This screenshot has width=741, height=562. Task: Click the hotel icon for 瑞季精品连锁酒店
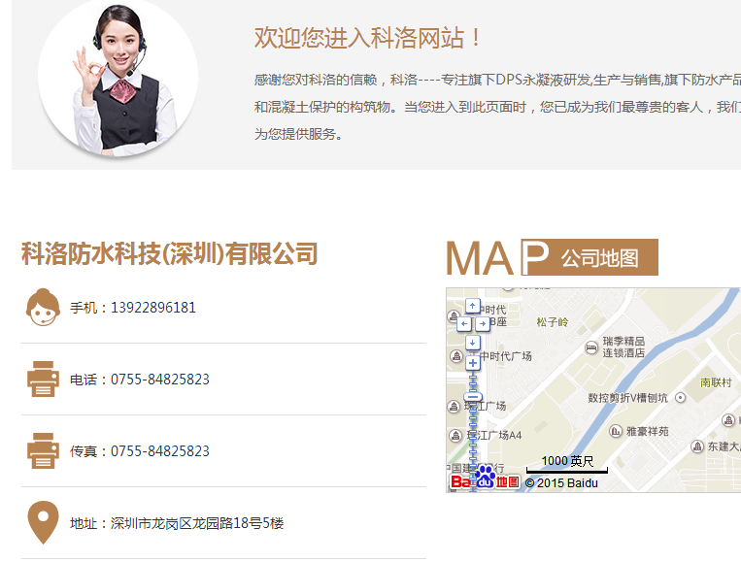tap(591, 347)
